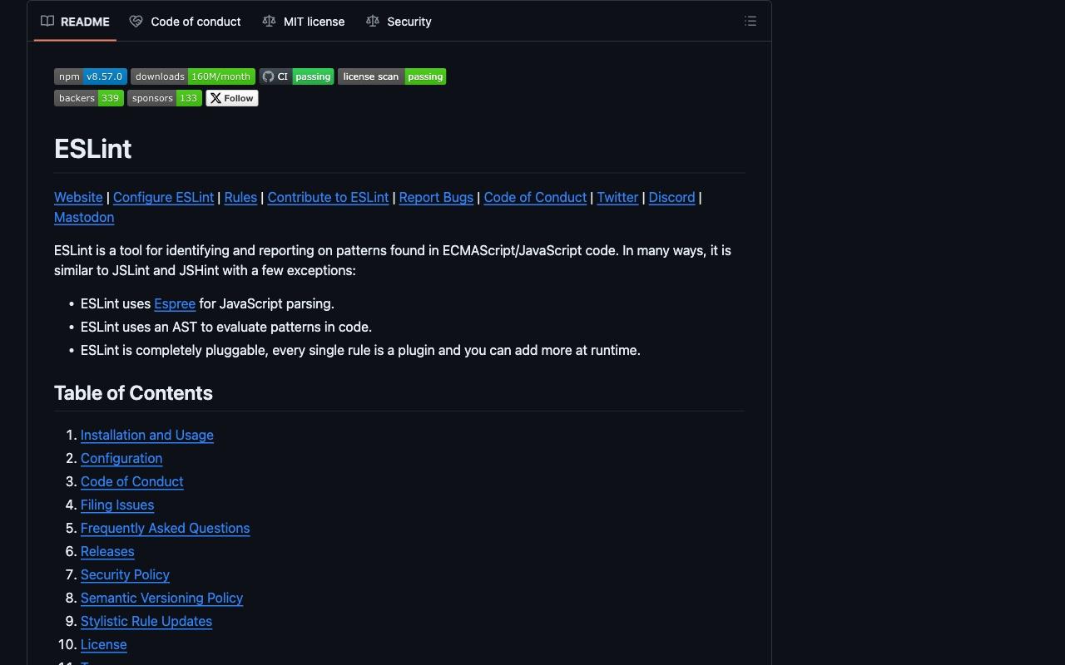This screenshot has width=1065, height=665.
Task: Click the scale icon beside MIT license
Action: coord(269,22)
